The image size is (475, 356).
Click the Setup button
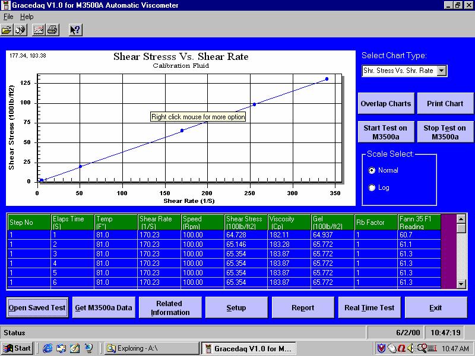point(236,307)
